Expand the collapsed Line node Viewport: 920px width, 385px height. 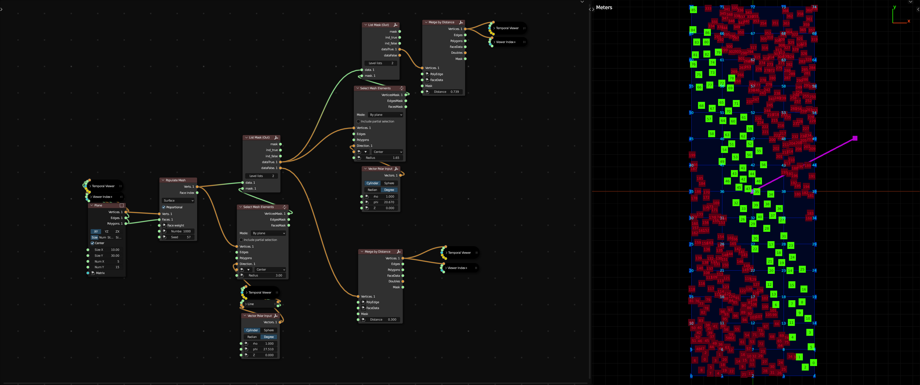(x=246, y=304)
